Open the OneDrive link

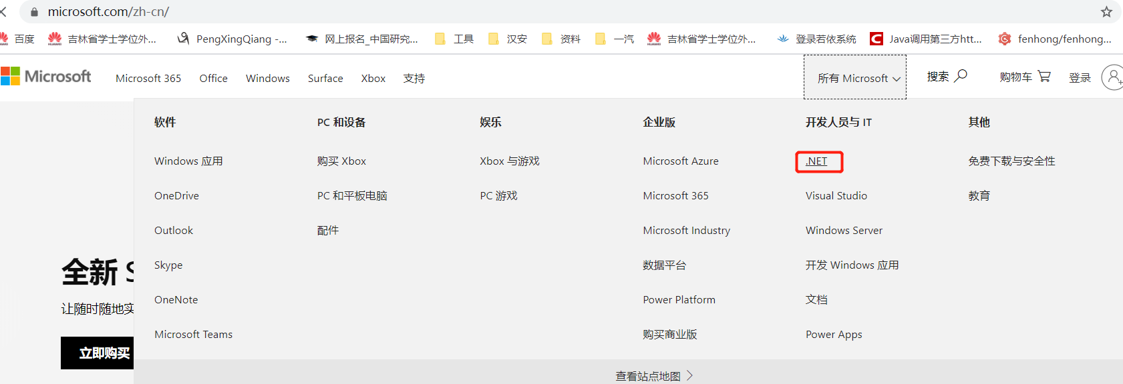[176, 196]
